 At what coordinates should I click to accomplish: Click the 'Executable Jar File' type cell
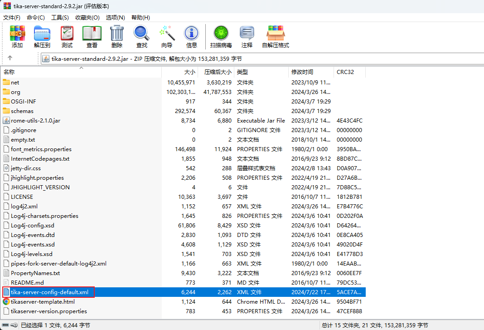click(x=261, y=121)
